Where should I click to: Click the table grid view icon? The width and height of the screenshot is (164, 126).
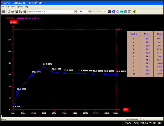coord(126,12)
